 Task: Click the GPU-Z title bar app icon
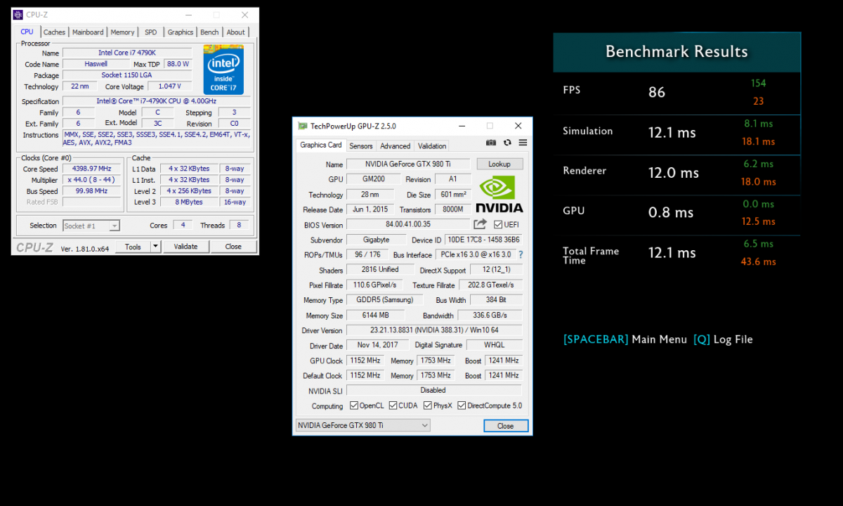click(303, 126)
